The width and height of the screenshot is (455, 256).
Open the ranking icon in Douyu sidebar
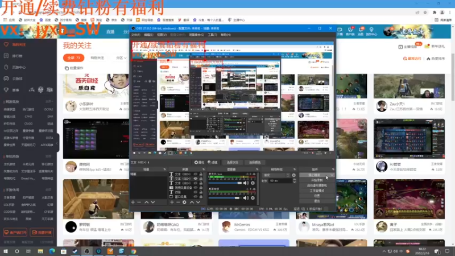(6, 56)
